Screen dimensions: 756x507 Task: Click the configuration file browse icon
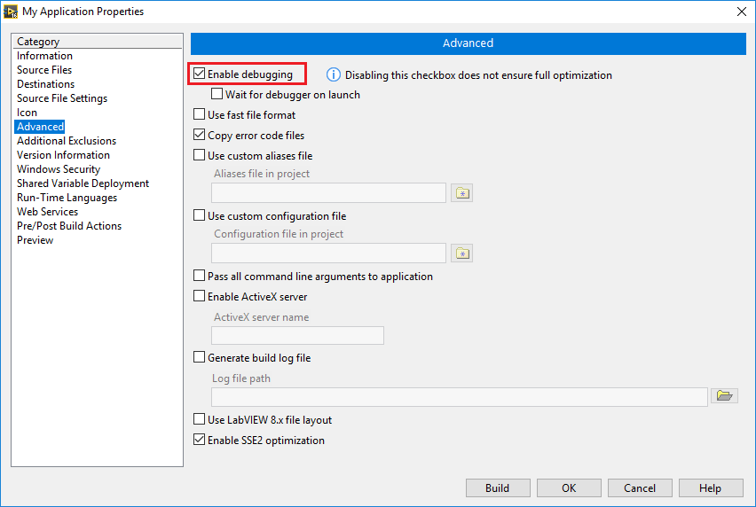point(461,253)
